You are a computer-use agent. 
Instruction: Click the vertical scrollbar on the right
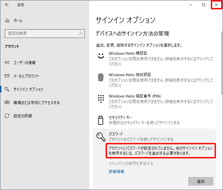pyautogui.click(x=222, y=63)
